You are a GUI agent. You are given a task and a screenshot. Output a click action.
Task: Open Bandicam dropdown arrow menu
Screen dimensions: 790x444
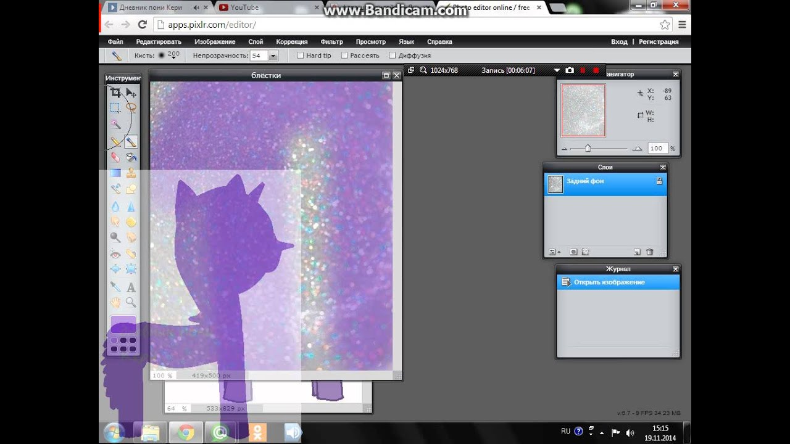pyautogui.click(x=557, y=70)
